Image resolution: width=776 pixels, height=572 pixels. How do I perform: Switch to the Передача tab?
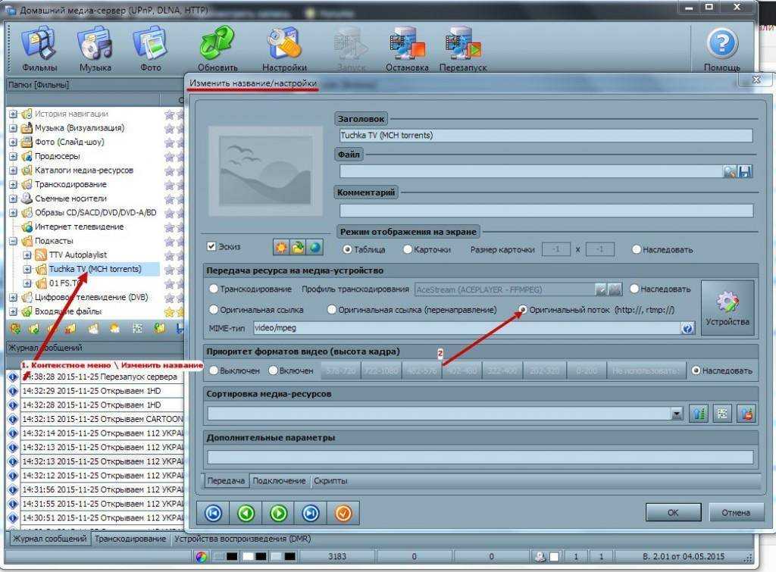click(x=226, y=481)
